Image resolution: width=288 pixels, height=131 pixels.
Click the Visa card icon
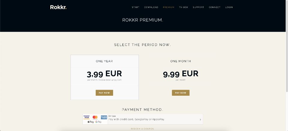point(86,117)
